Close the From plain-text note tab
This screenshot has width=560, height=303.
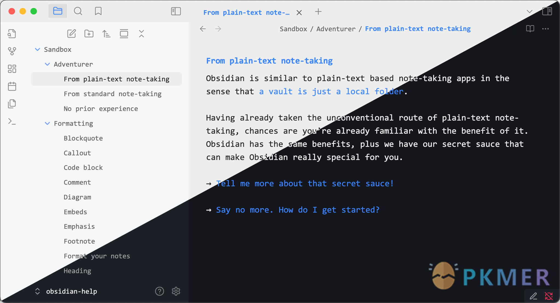tap(299, 12)
